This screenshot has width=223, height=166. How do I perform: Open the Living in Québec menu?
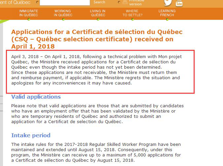click(98, 13)
